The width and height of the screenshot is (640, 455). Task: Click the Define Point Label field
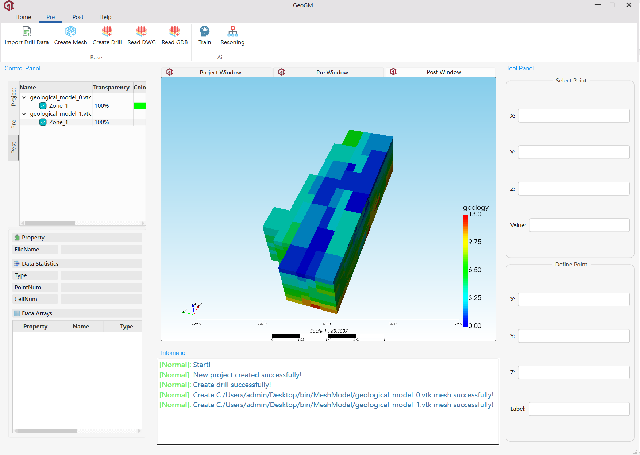pyautogui.click(x=579, y=409)
